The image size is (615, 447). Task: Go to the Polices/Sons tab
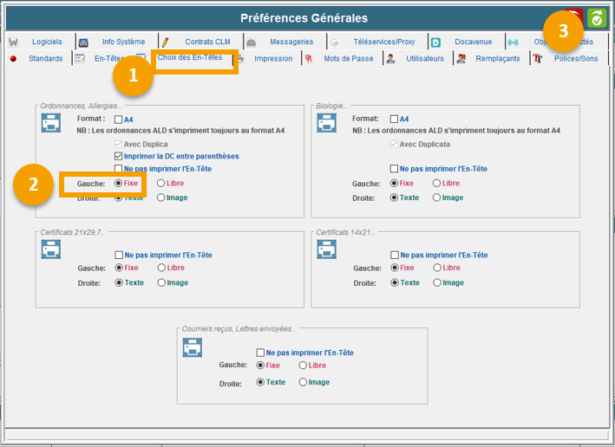coord(576,59)
